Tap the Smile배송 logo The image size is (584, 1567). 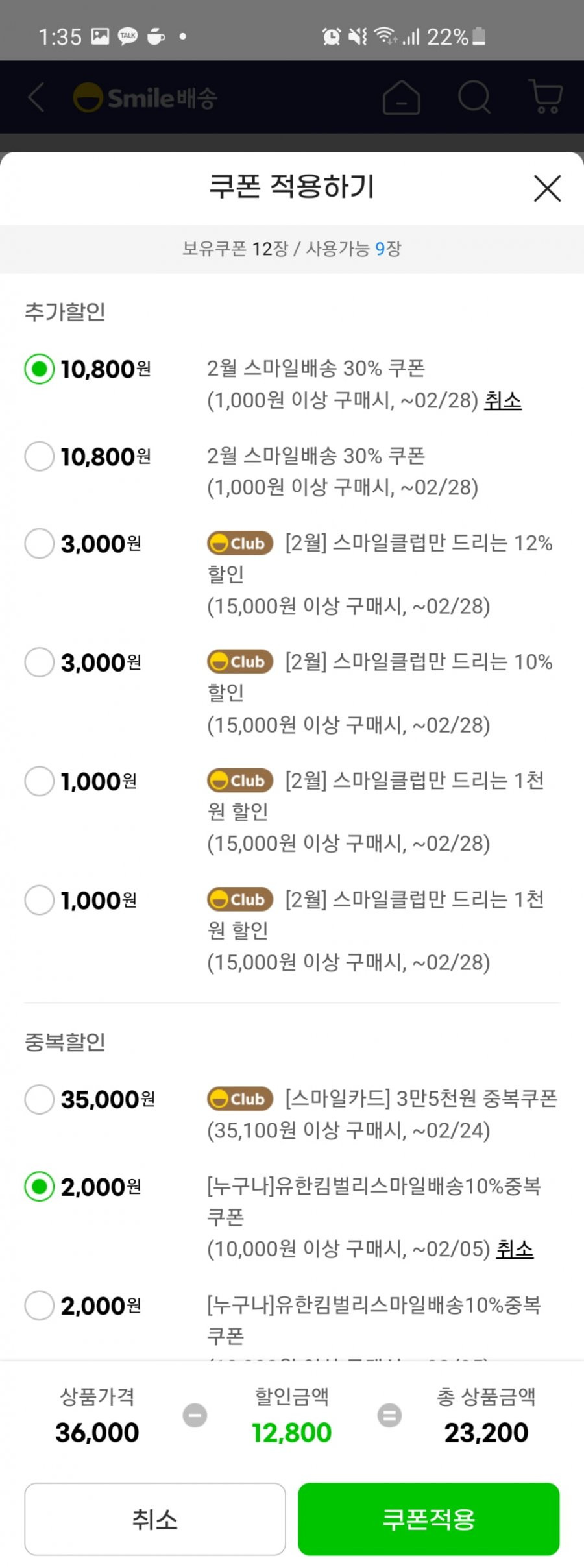tap(145, 98)
